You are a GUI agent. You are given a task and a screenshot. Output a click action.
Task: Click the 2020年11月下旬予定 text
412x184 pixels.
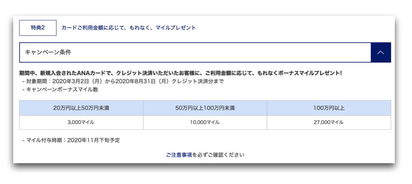click(x=94, y=140)
